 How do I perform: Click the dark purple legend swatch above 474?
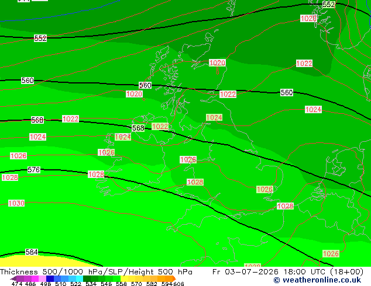point(20,278)
